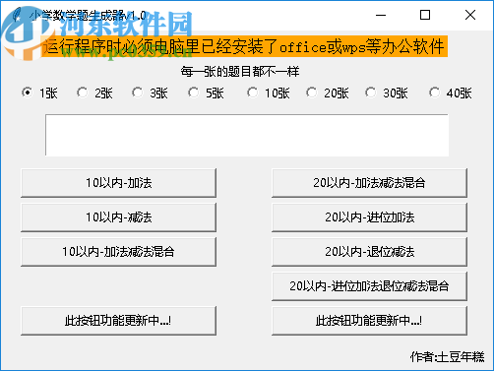
Task: Click the 20以内-加法减法混合 button
Action: point(369,183)
